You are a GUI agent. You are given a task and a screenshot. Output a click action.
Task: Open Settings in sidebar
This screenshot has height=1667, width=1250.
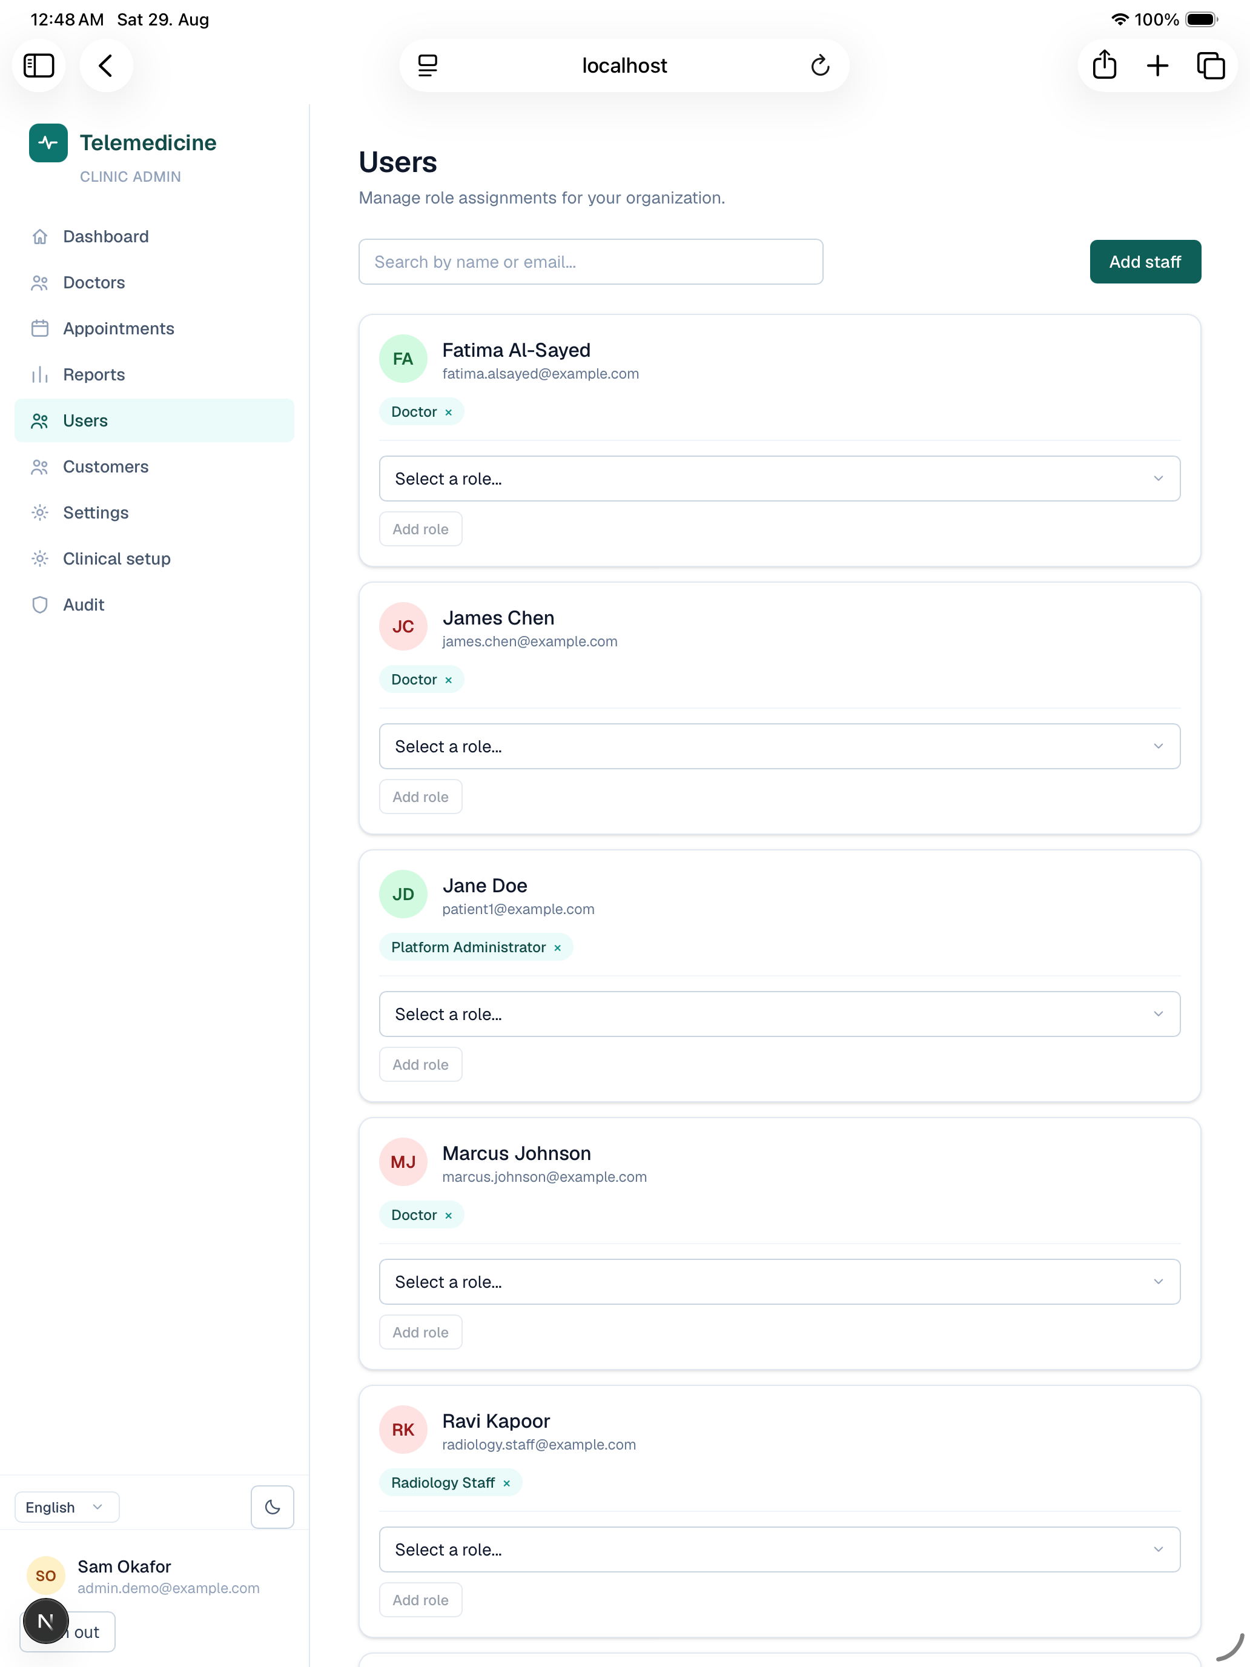[154, 512]
